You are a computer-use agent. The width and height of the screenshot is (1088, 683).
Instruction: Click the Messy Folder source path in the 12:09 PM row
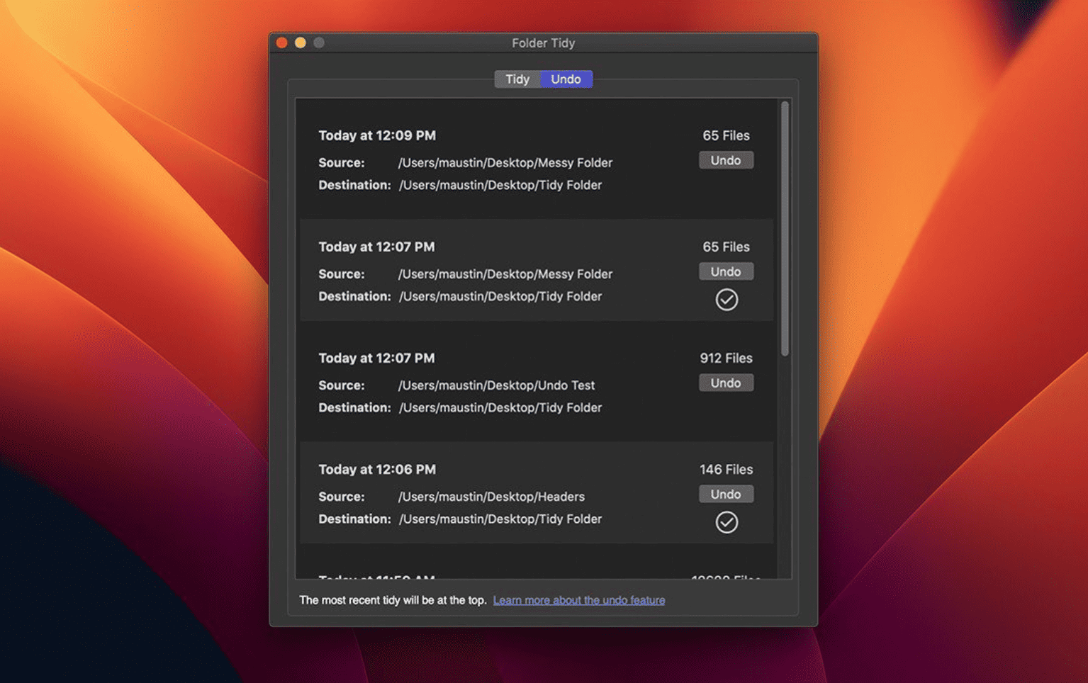pyautogui.click(x=505, y=163)
